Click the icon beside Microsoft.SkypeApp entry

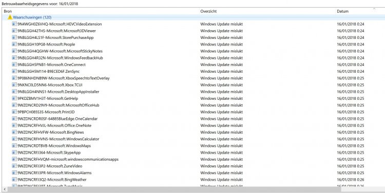(x=14, y=153)
